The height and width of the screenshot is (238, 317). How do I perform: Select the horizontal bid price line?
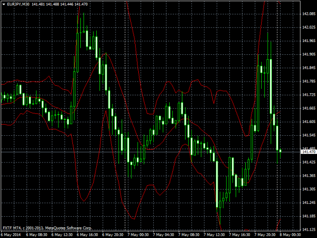(151, 152)
